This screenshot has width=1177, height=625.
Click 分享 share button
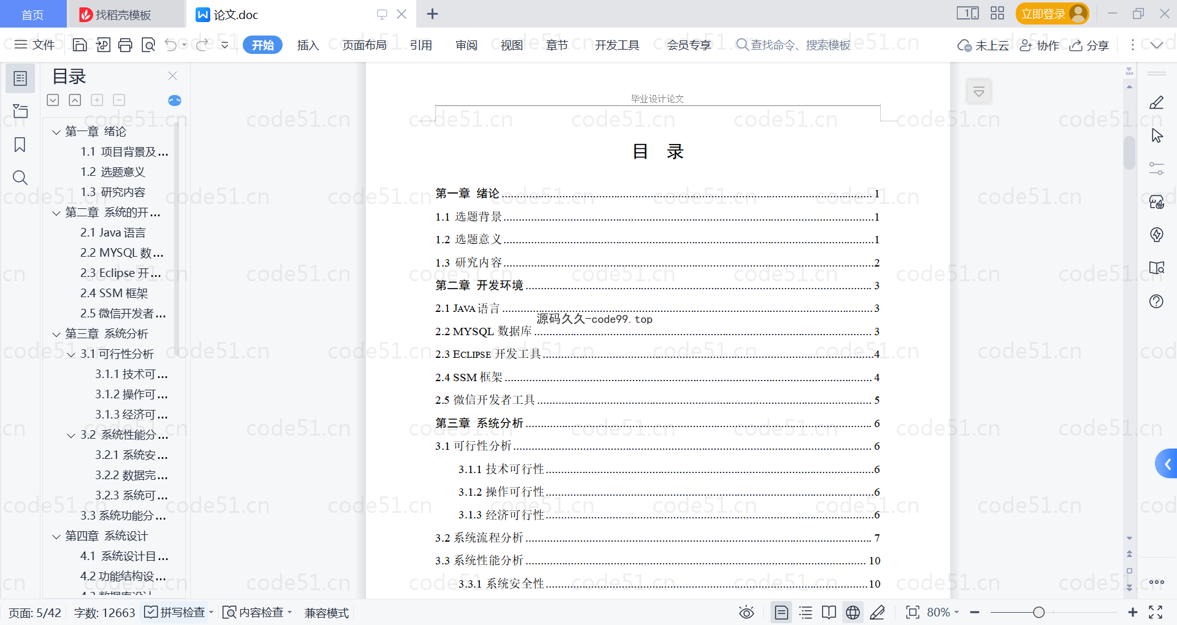pos(1089,45)
